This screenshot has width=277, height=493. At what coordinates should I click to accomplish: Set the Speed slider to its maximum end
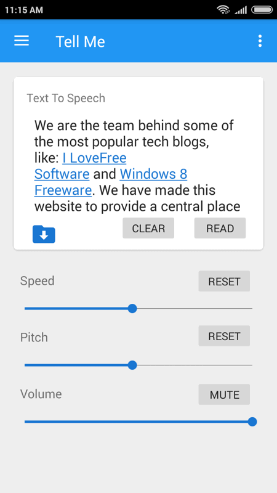coord(252,309)
